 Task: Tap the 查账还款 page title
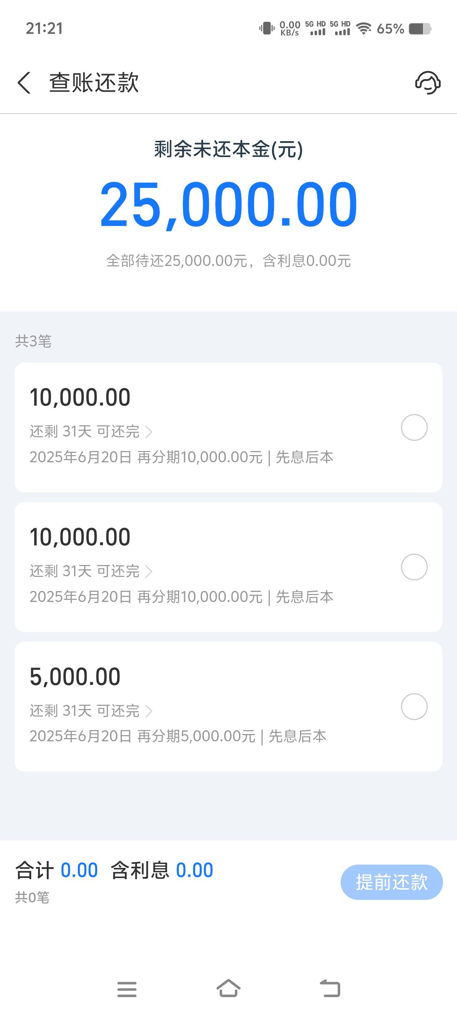tap(94, 83)
